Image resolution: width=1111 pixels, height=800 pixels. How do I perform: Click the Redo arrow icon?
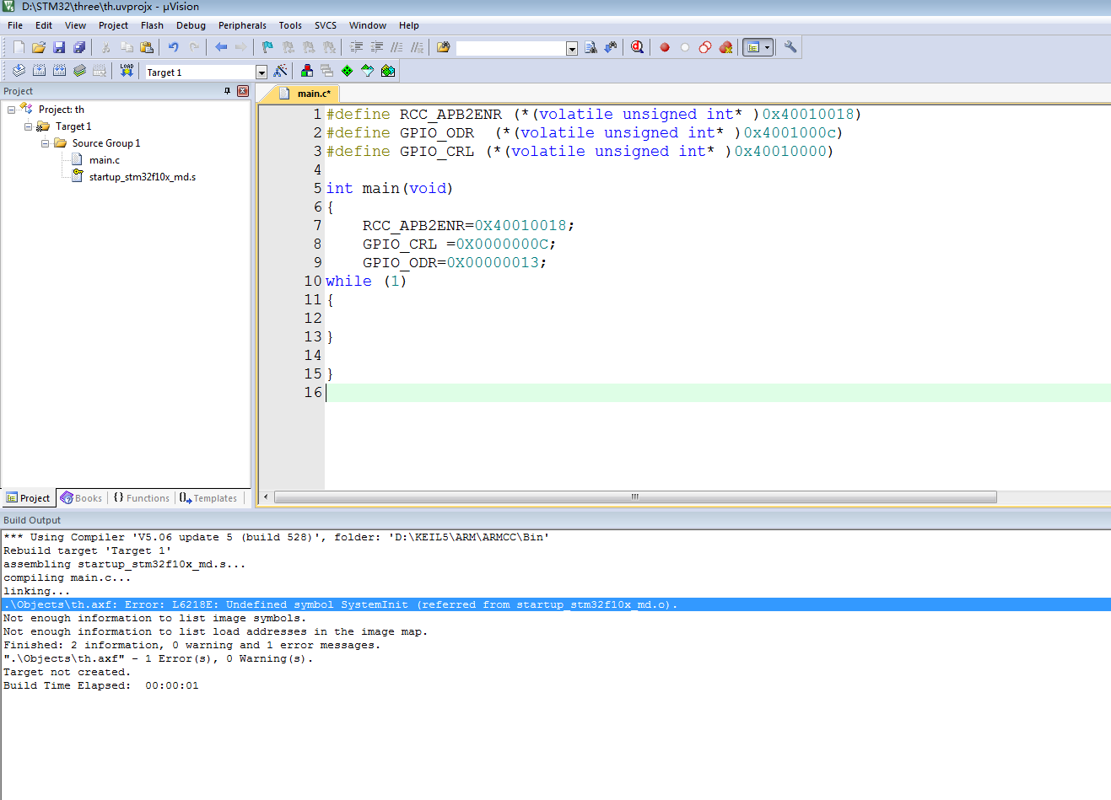(194, 47)
